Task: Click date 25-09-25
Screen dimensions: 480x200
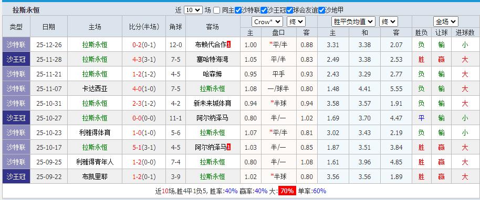Action: point(49,162)
